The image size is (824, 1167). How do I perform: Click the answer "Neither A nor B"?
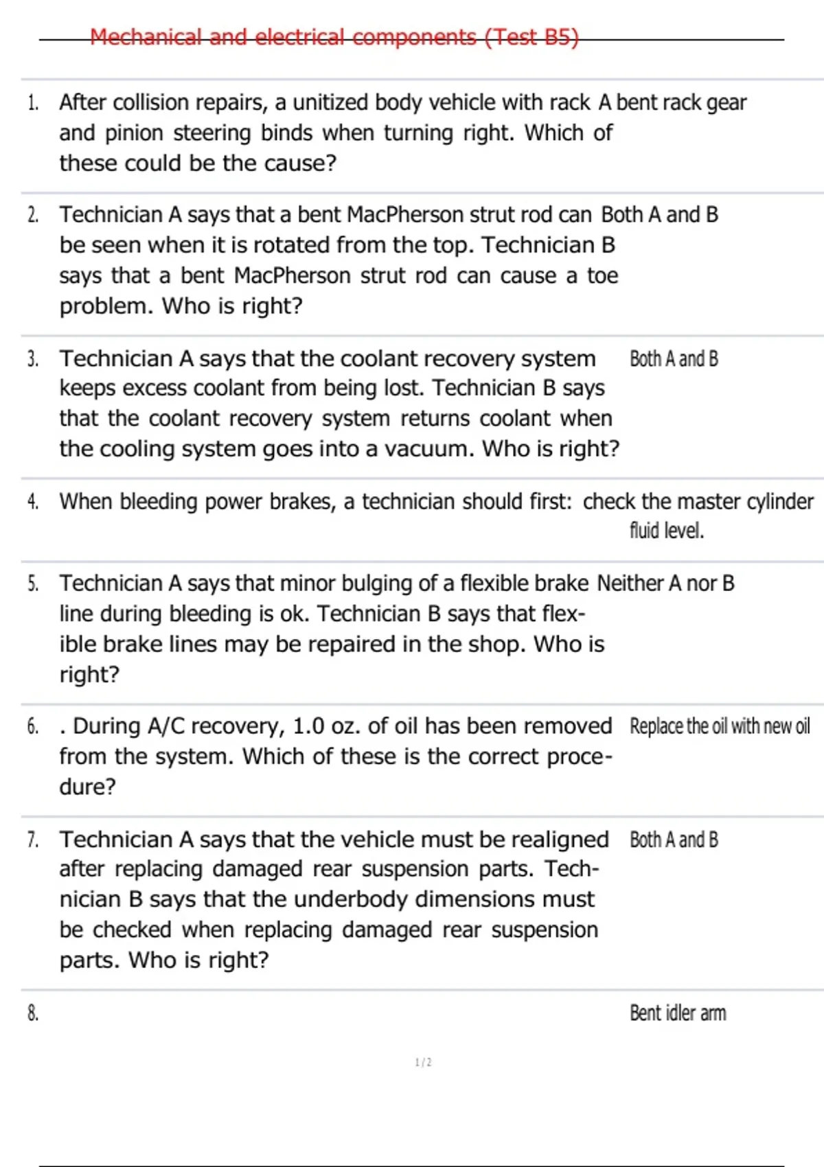(665, 583)
